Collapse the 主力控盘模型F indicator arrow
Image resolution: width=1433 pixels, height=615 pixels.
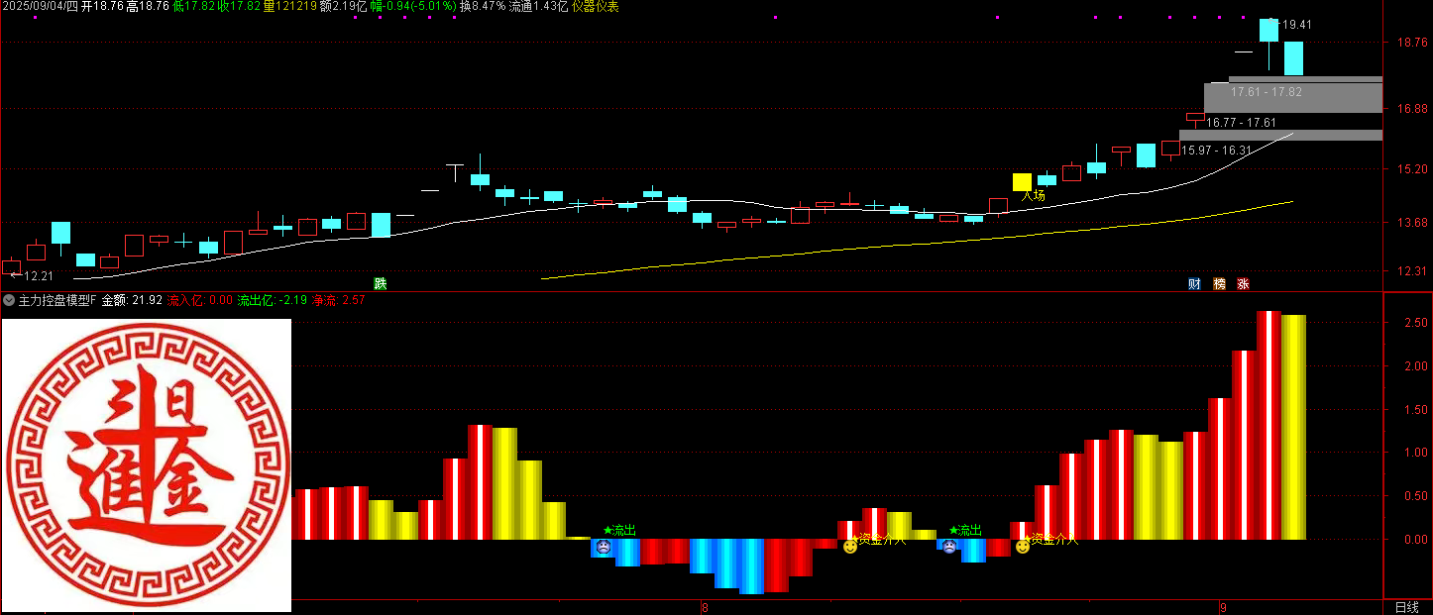[x=9, y=299]
